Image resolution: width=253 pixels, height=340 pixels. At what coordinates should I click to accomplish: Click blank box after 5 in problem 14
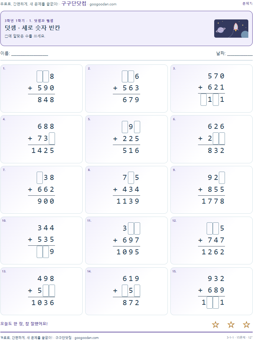pos(137,291)
